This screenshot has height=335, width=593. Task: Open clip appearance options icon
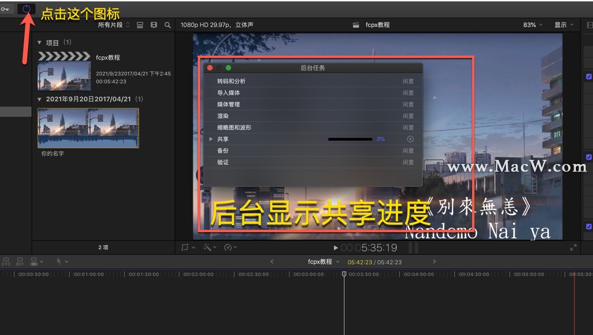tap(154, 25)
